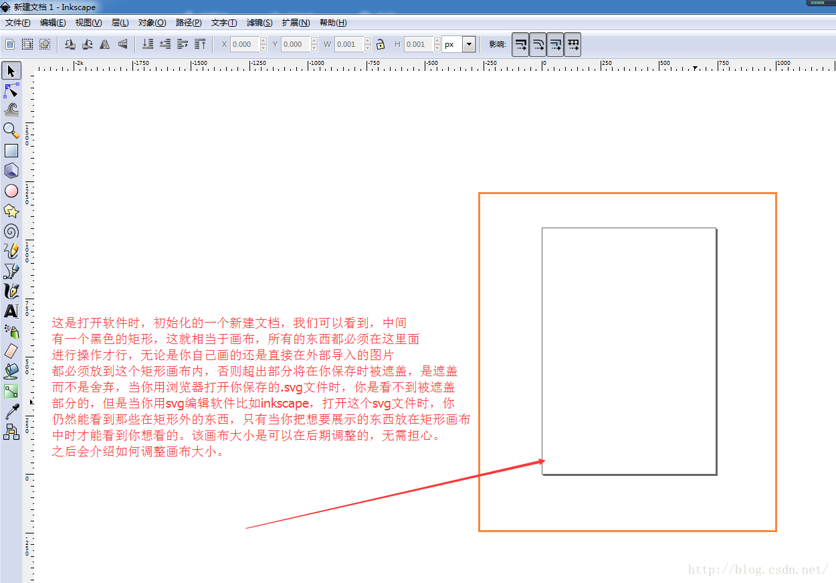Open the 滤镜(S) menu
This screenshot has width=836, height=583.
259,23
